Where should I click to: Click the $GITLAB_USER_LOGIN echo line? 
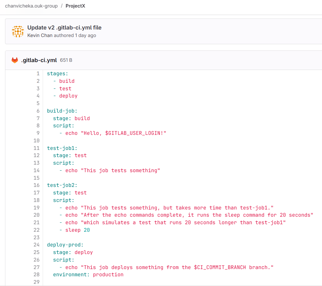point(116,133)
